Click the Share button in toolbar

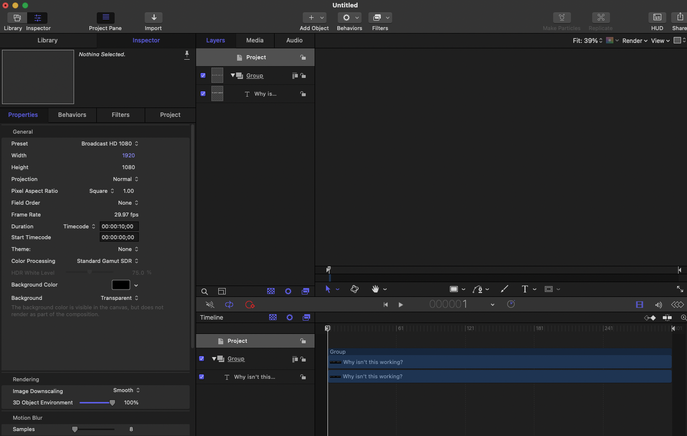click(680, 18)
